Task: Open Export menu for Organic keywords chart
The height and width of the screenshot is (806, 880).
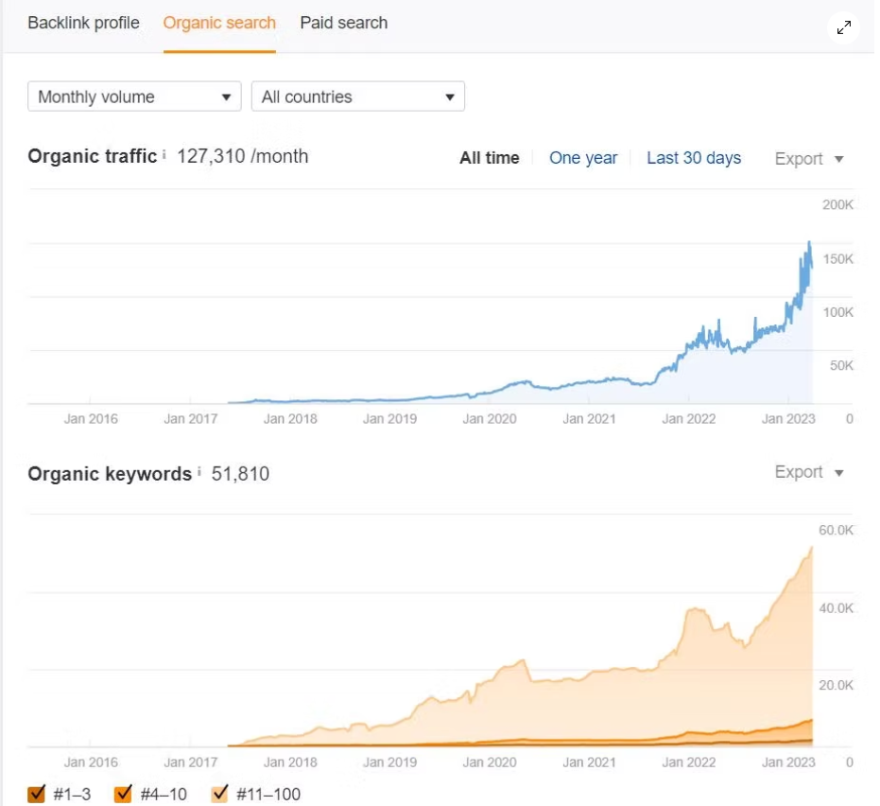Action: pos(809,472)
